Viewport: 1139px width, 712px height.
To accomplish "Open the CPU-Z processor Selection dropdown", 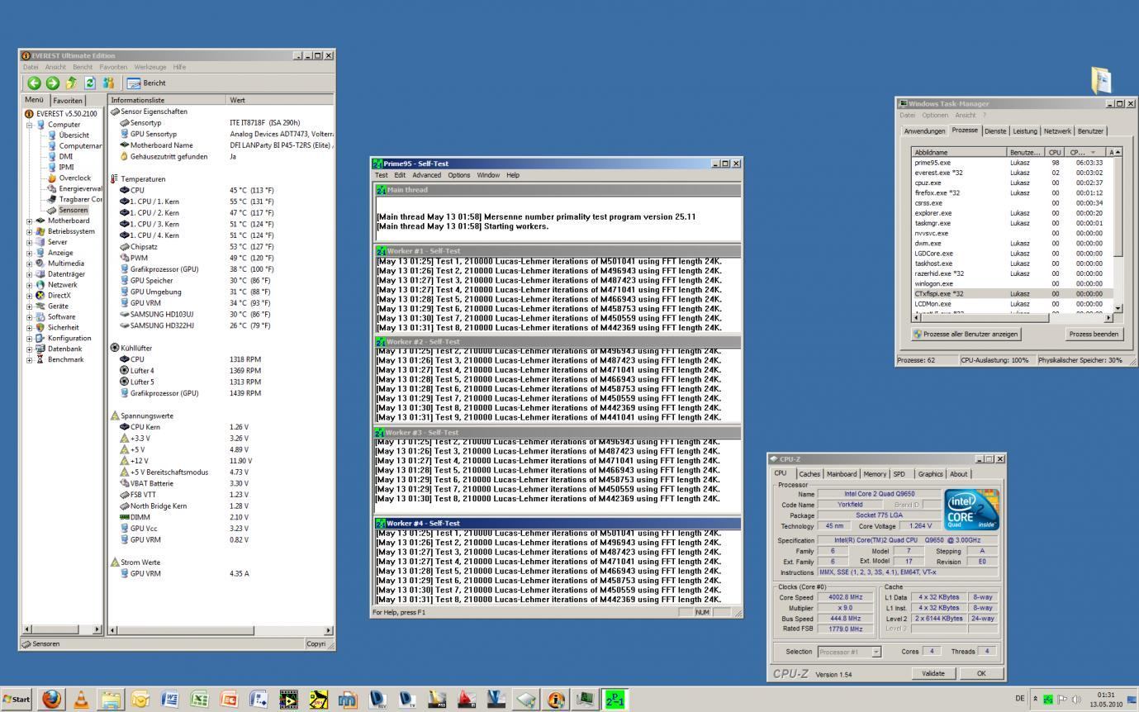I will [876, 652].
